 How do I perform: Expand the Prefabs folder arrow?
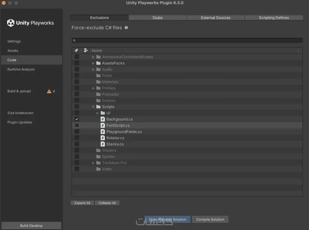93,88
